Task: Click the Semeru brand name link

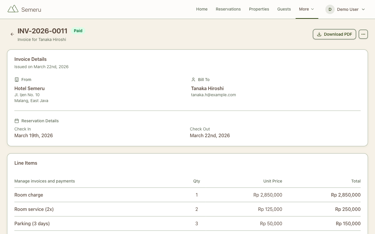Action: point(31,10)
